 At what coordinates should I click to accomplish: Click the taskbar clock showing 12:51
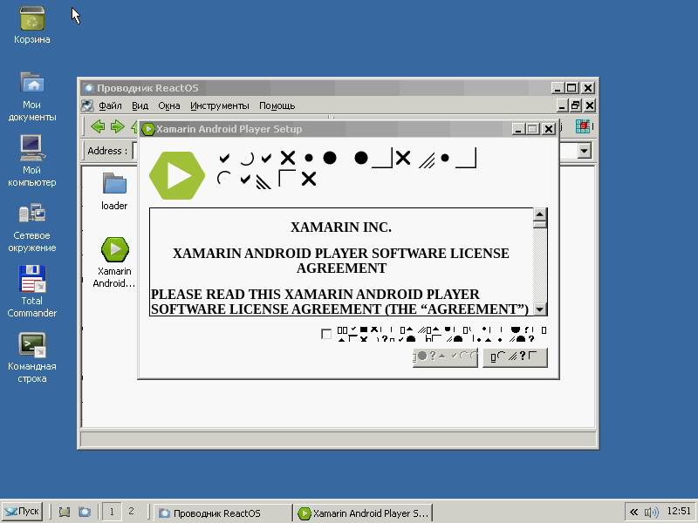click(680, 512)
